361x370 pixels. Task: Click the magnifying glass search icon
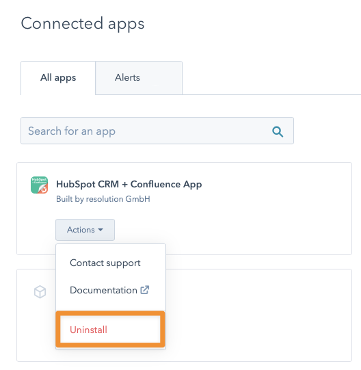[x=278, y=131]
